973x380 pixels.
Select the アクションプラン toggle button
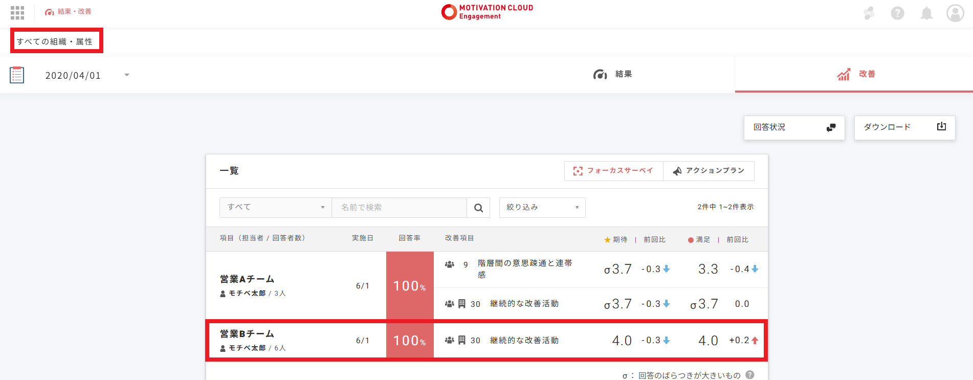pos(709,171)
